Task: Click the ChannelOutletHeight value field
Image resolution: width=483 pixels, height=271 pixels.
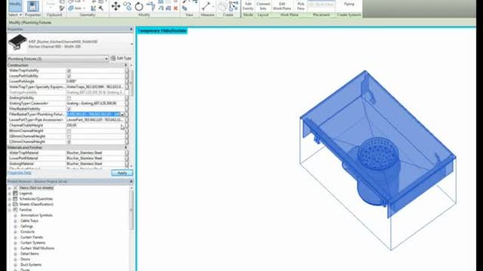Action: coord(95,125)
